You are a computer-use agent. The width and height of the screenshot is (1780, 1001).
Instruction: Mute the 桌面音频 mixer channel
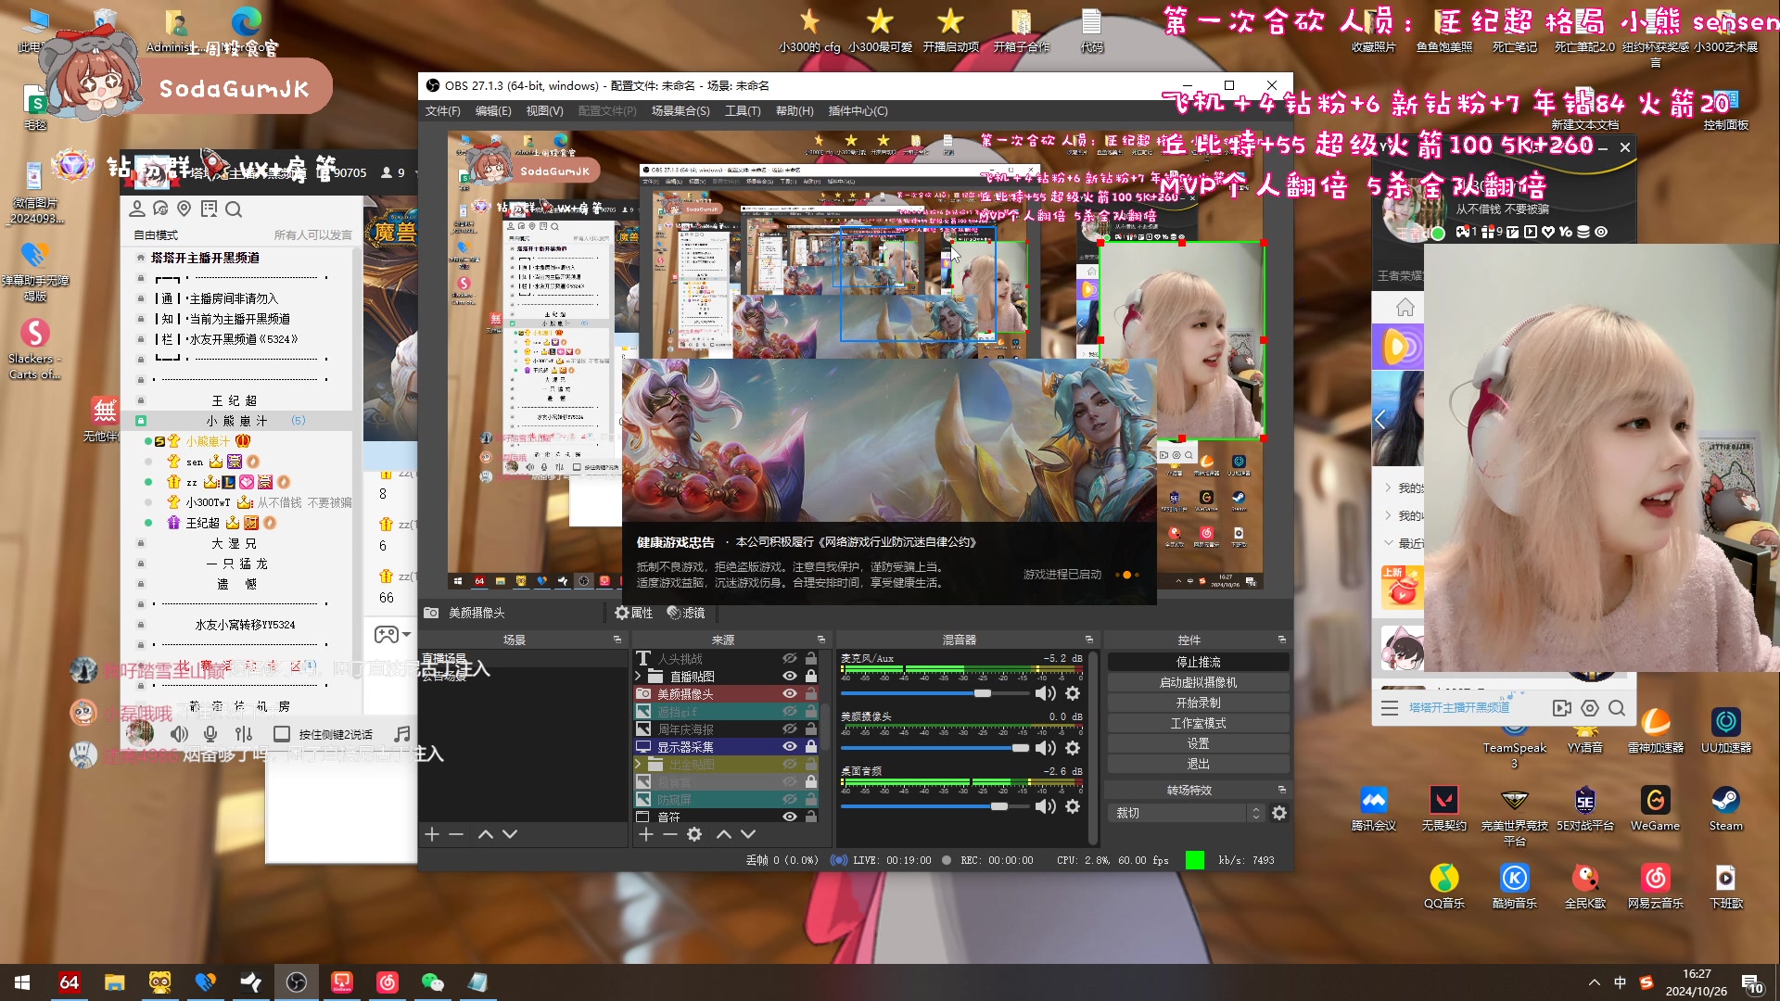pos(1046,806)
